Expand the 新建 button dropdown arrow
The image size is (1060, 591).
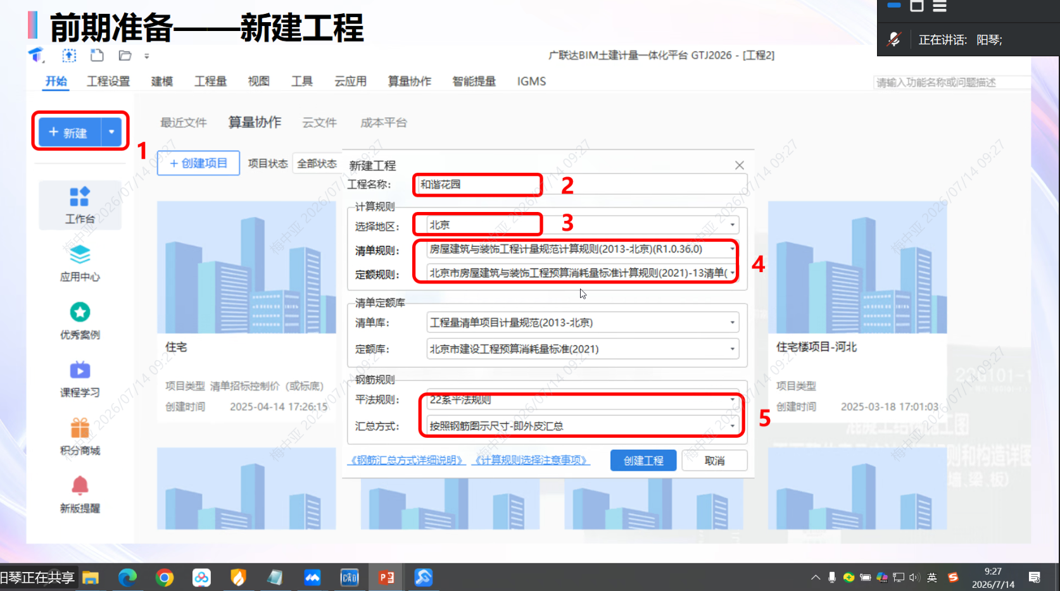(111, 132)
